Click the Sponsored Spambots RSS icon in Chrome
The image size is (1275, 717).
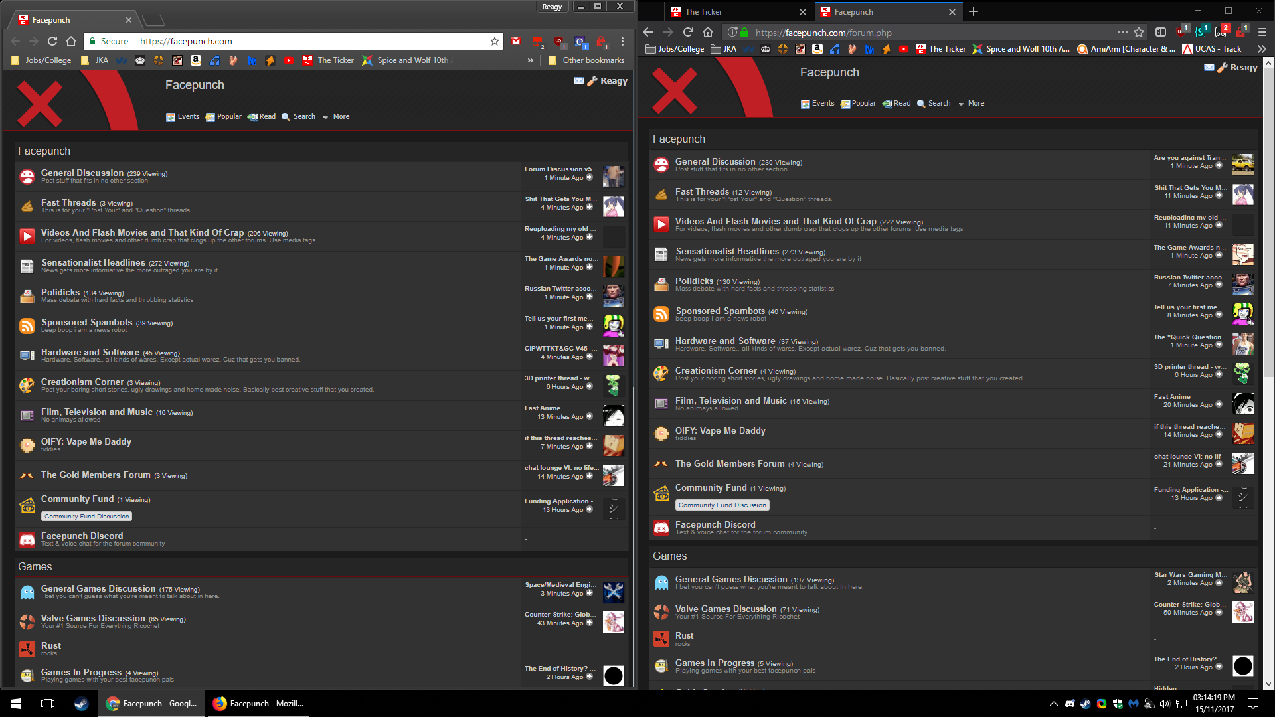27,326
